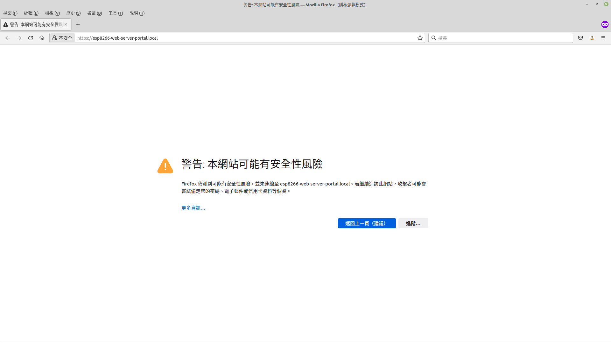This screenshot has height=343, width=611.
Task: Close the Firefox window
Action: click(606, 4)
